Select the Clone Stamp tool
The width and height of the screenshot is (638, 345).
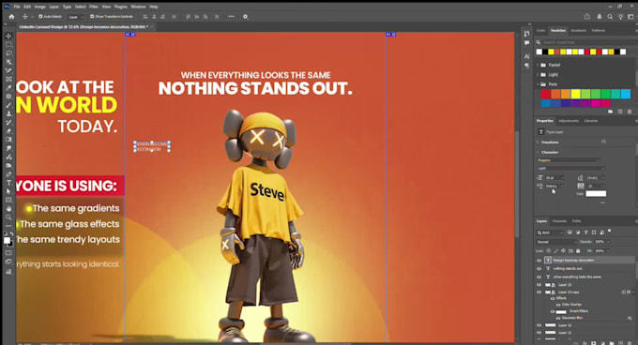(8, 113)
